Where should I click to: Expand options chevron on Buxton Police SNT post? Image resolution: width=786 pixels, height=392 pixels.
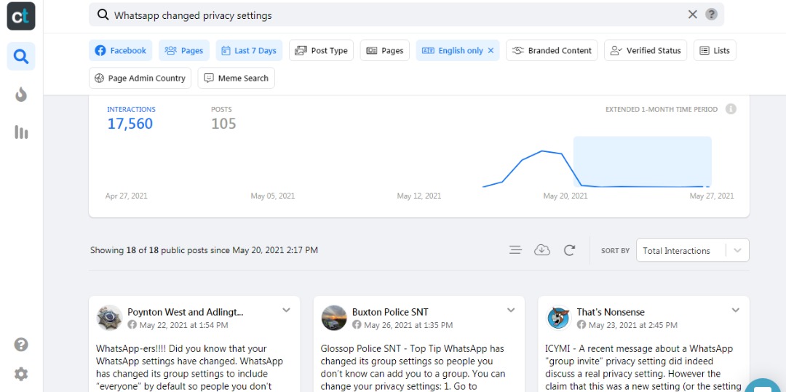[511, 310]
